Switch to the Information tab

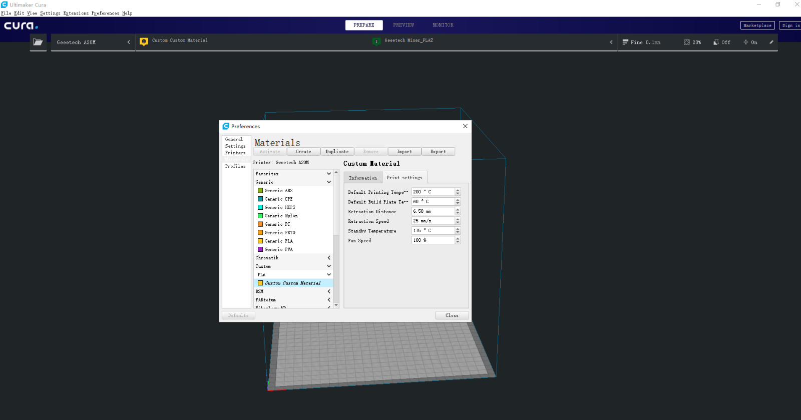click(363, 178)
